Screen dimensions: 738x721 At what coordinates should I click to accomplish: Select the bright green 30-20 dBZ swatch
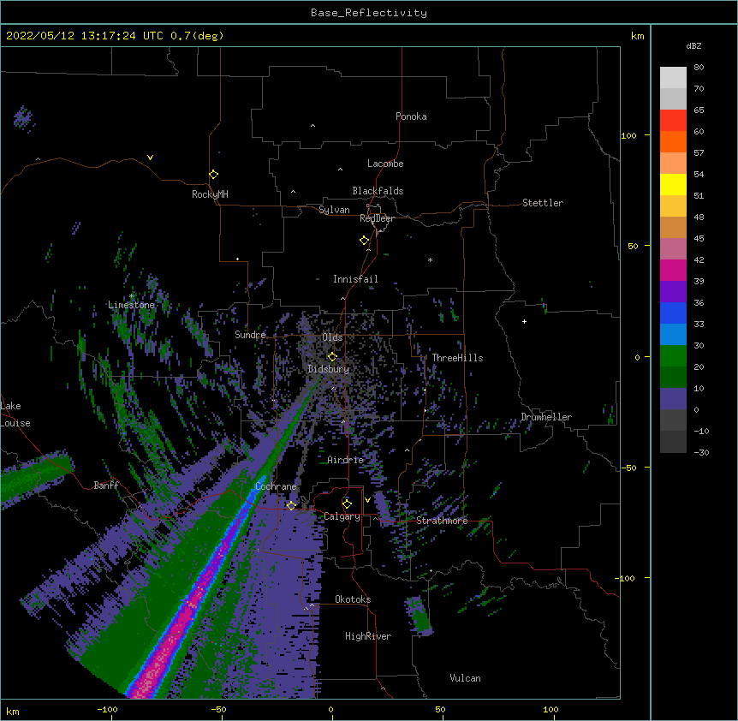673,356
